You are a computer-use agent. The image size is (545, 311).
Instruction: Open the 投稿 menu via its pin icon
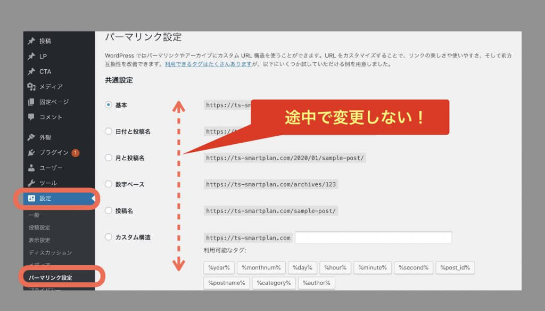(x=31, y=41)
